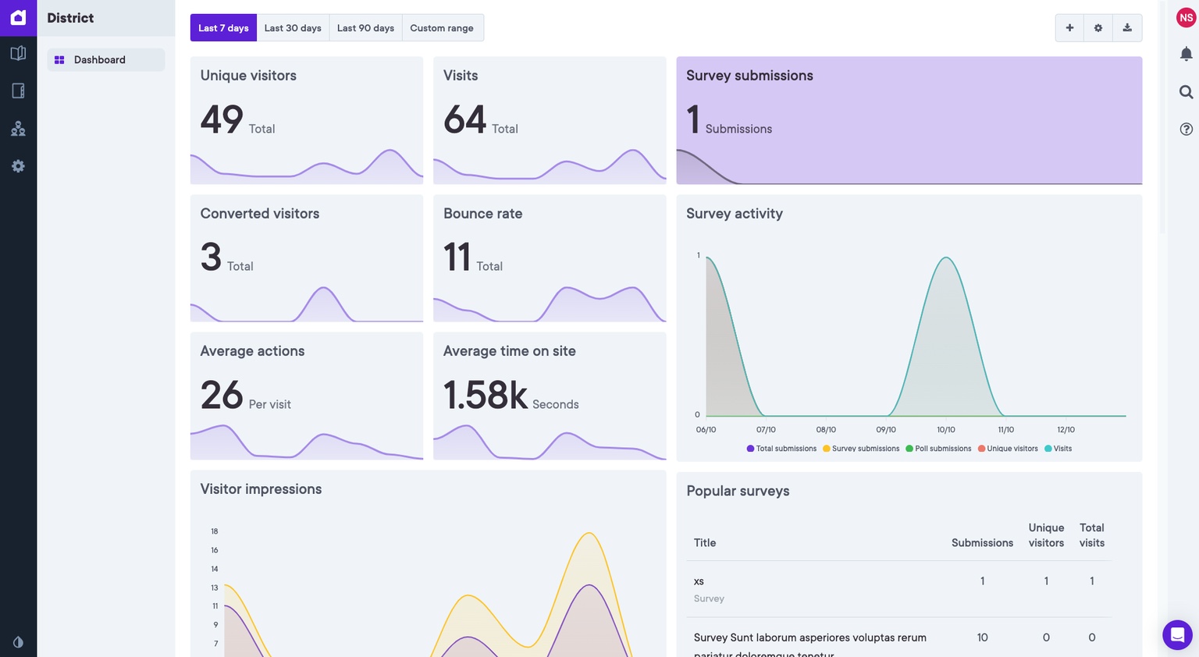Open the Custom range date picker

coord(442,28)
